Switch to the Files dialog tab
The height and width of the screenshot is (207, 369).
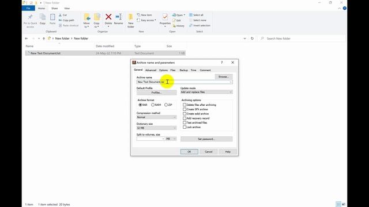[173, 70]
